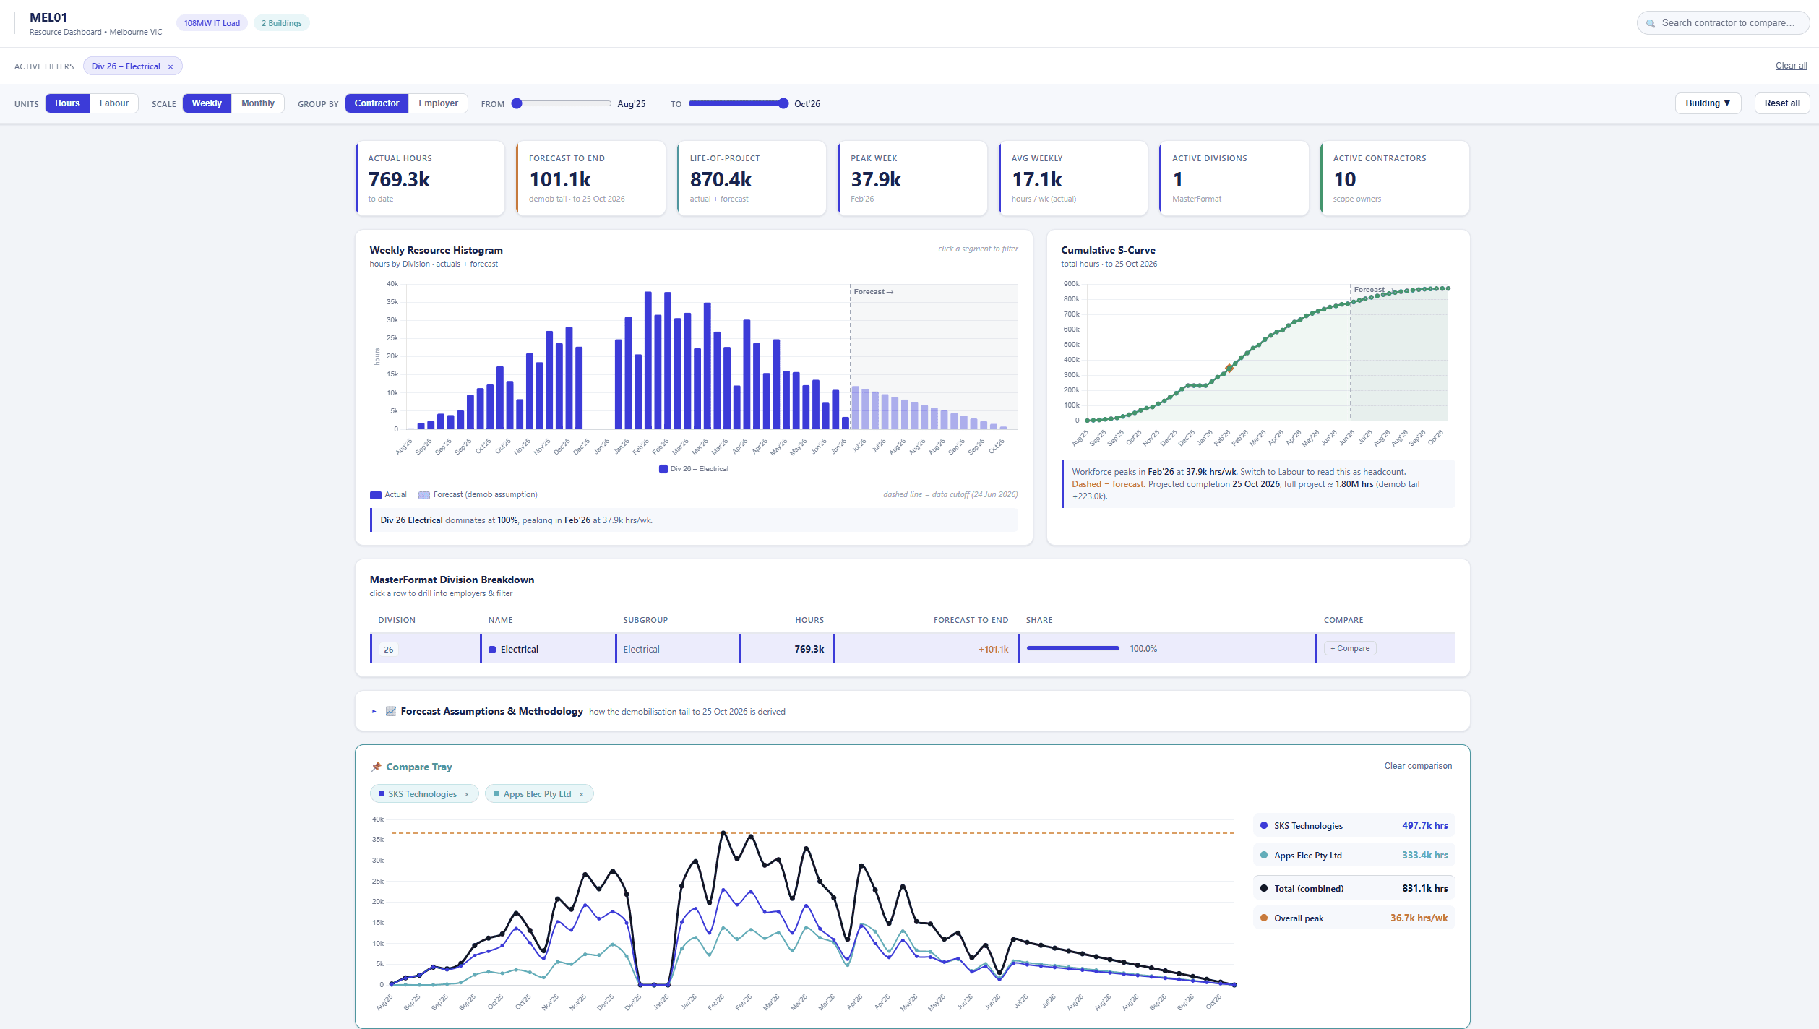Click the Life-of-Project 870.4k card
The width and height of the screenshot is (1819, 1029).
click(x=752, y=178)
